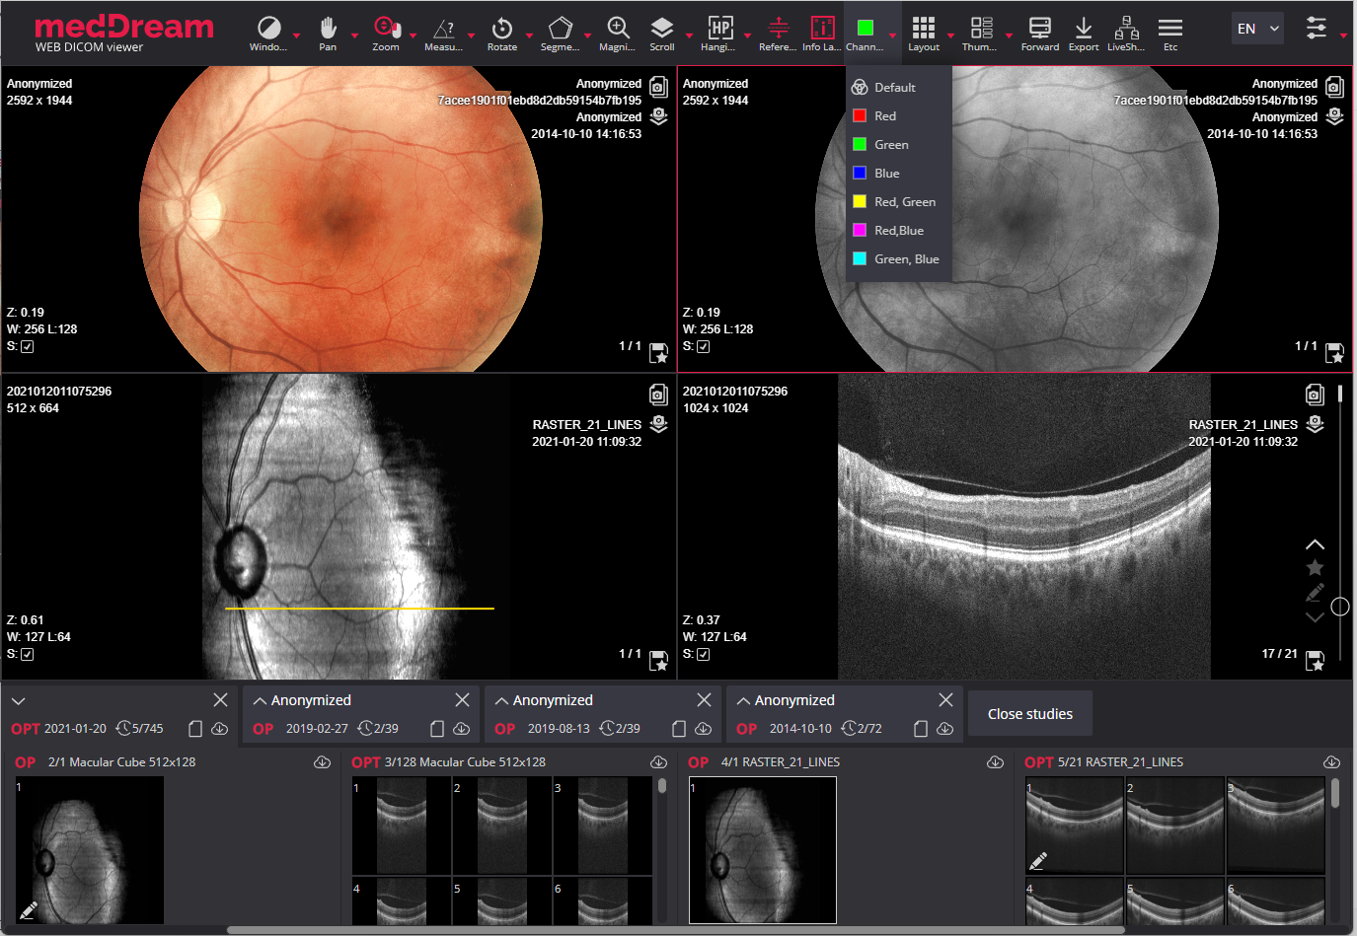
Task: Click the Close studies button
Action: (1030, 714)
